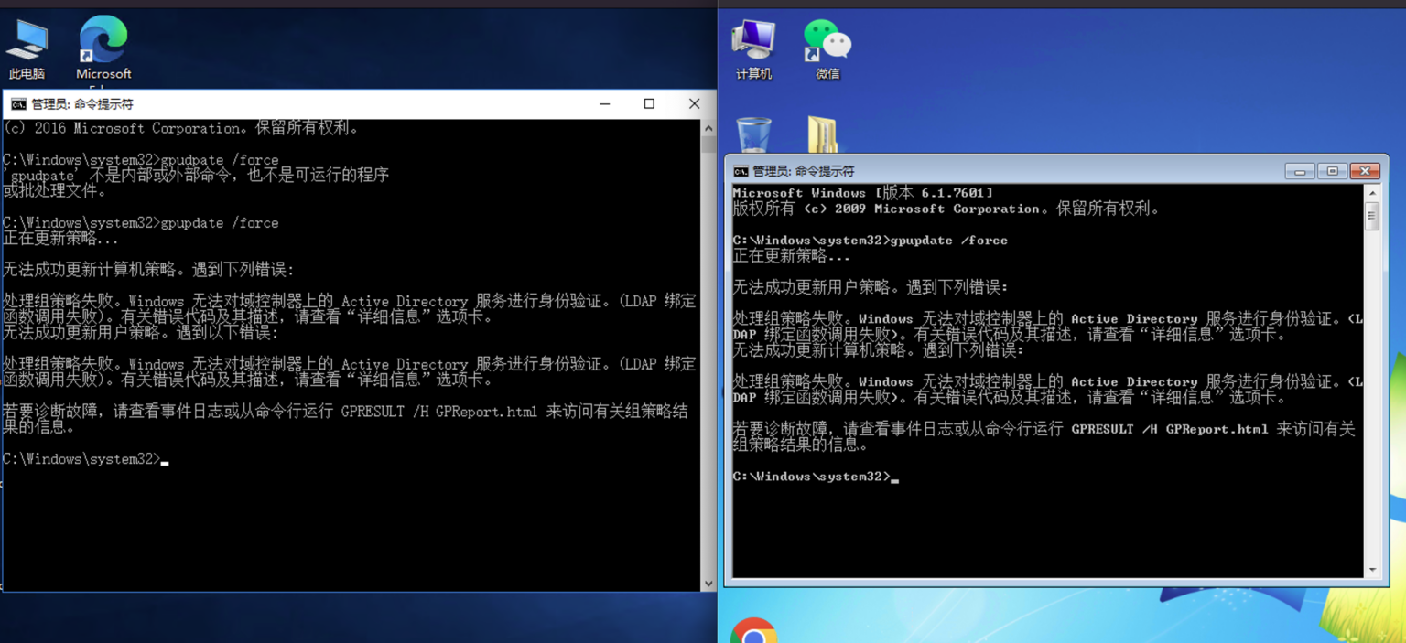
Task: Open the 此电脑 desktop icon
Action: tap(27, 48)
